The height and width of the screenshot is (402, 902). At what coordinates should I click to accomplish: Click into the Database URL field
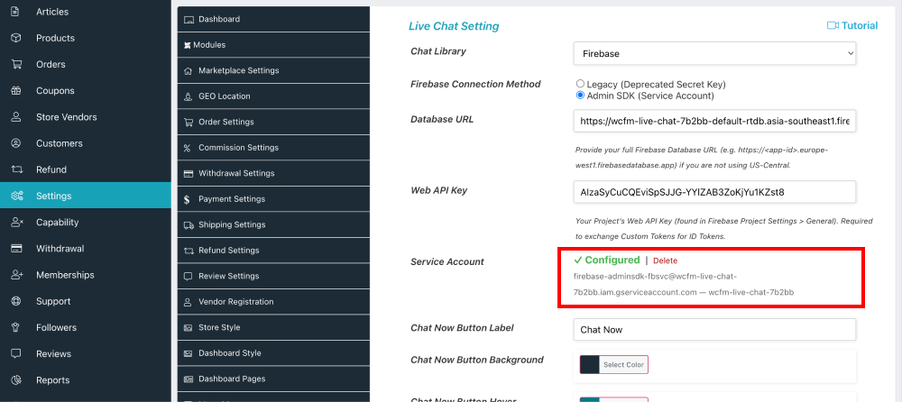click(x=713, y=121)
